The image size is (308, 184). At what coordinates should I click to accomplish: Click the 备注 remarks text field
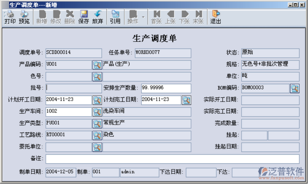point(172,159)
